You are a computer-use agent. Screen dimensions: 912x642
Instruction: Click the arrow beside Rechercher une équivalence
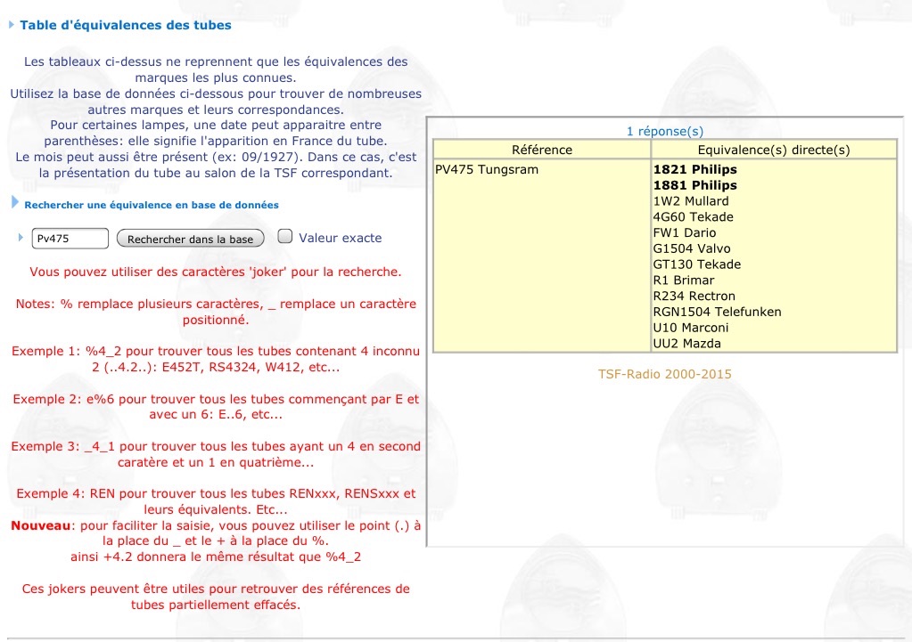click(15, 202)
